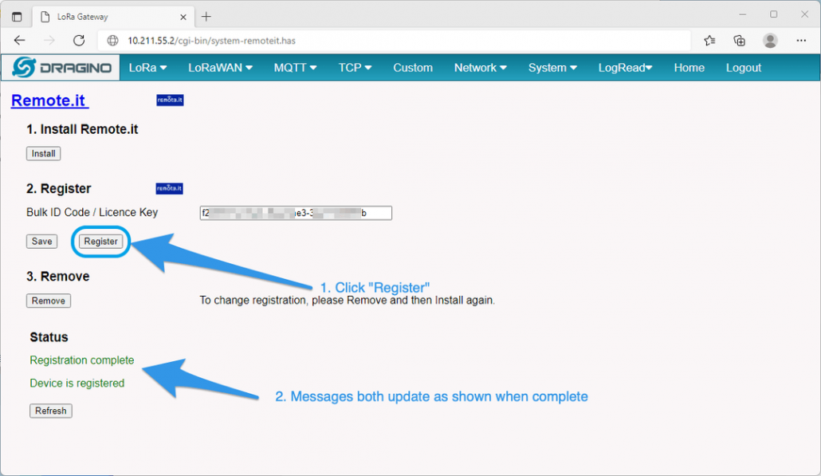Open the Remote.it heading link
821x476 pixels.
pyautogui.click(x=49, y=100)
